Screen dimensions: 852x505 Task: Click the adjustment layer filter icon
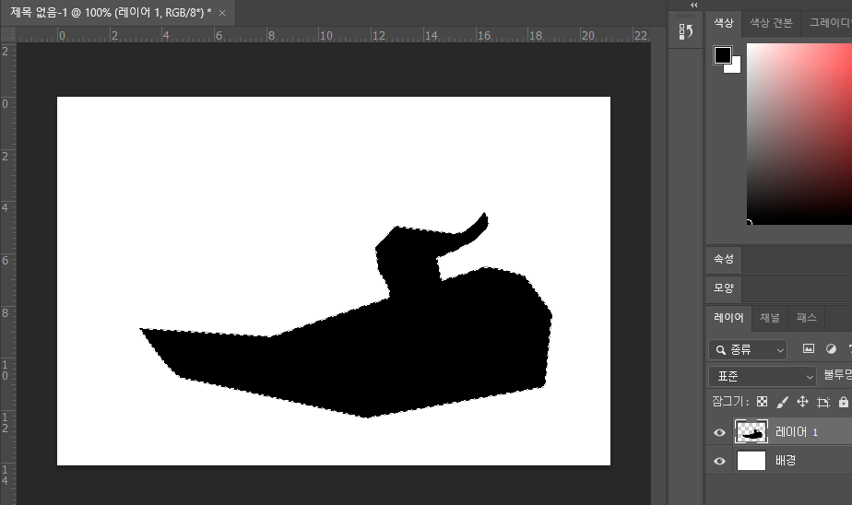coord(831,349)
